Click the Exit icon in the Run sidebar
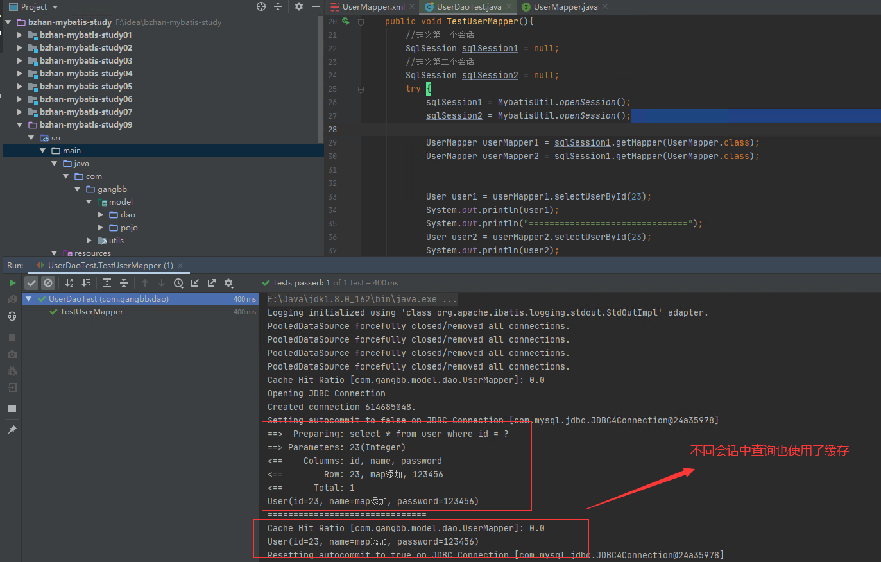Screen dimensions: 881x562 pyautogui.click(x=12, y=387)
